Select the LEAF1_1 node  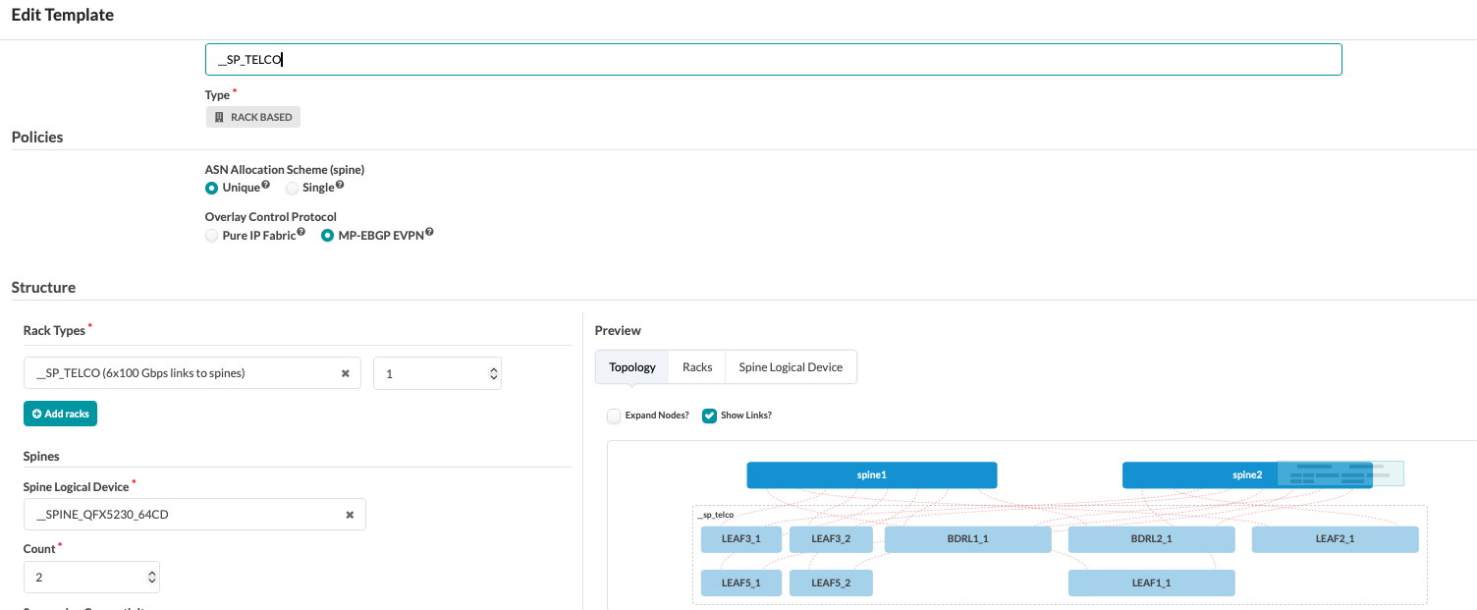[1151, 582]
